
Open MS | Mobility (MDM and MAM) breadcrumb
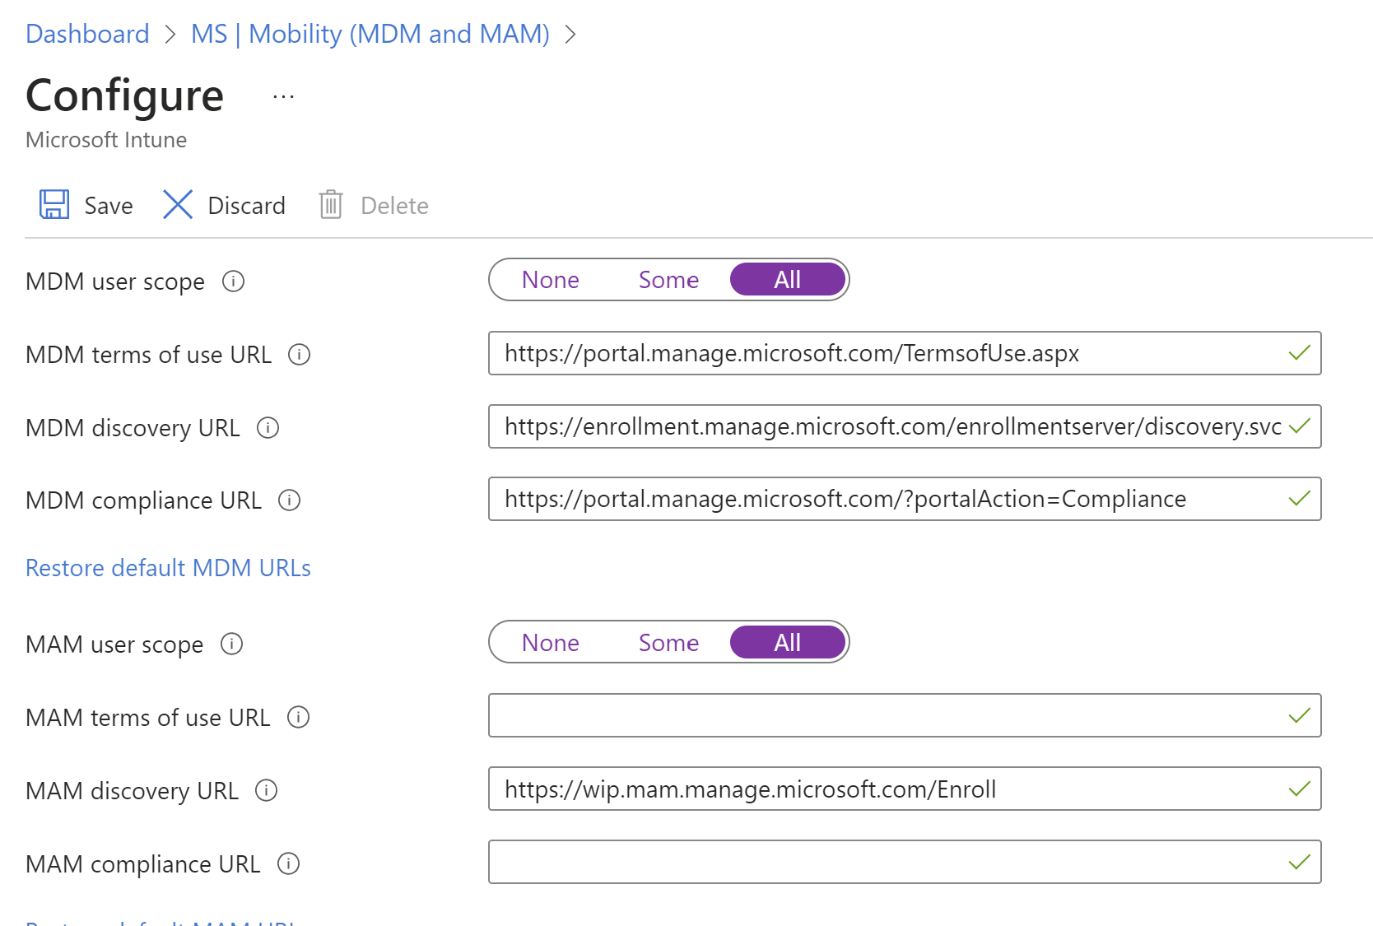tap(370, 34)
